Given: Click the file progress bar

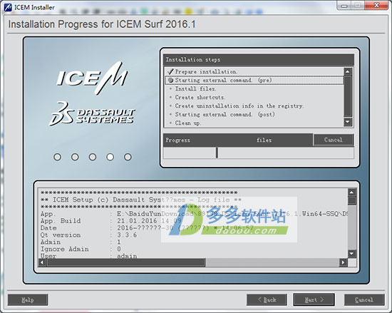Looking at the screenshot, I should pyautogui.click(x=259, y=153).
